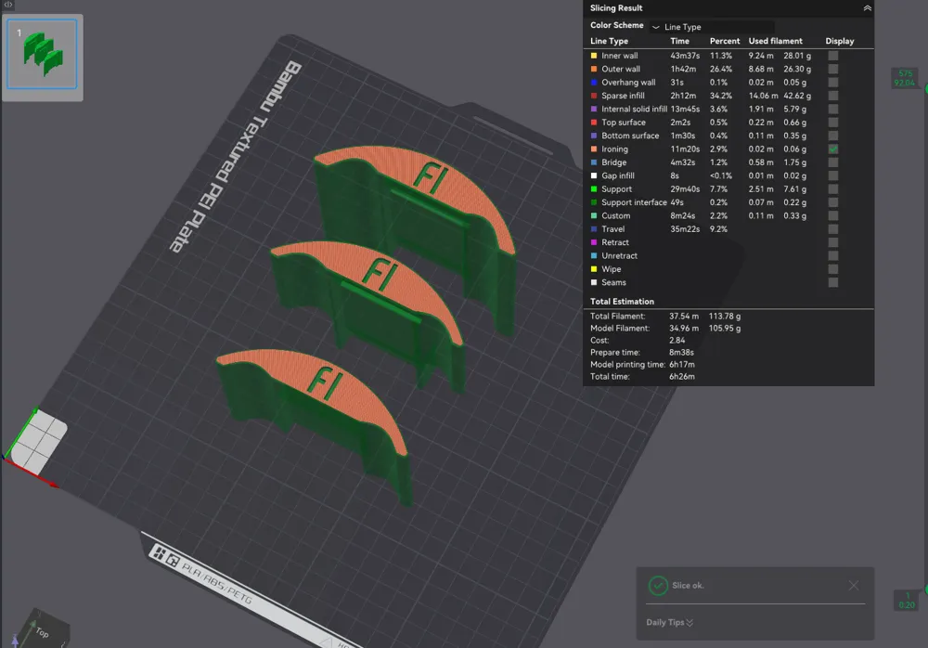Click the Ironing color swatch

click(594, 149)
